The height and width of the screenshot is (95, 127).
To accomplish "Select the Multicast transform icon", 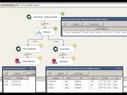I will 39,32.
